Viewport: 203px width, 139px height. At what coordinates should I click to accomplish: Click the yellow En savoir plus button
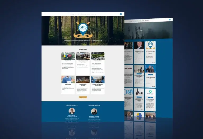click(x=83, y=97)
